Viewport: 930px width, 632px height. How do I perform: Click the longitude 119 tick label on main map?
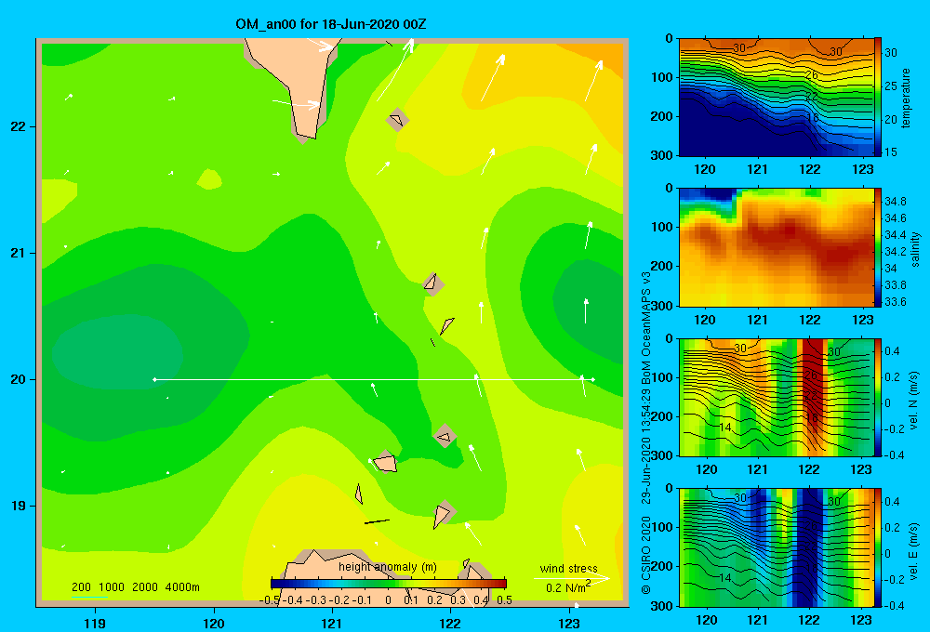click(x=96, y=623)
